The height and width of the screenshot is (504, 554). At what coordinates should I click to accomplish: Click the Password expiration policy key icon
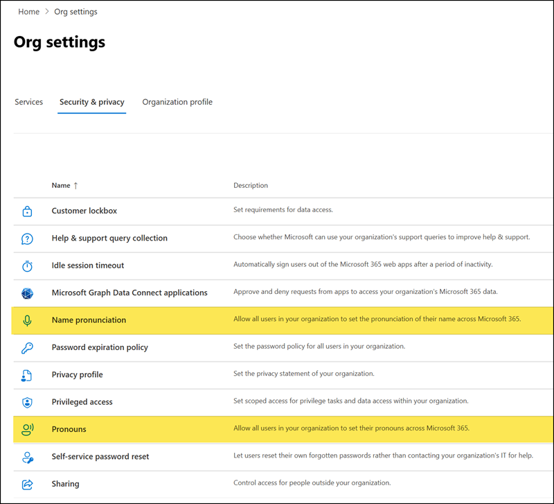tap(27, 347)
